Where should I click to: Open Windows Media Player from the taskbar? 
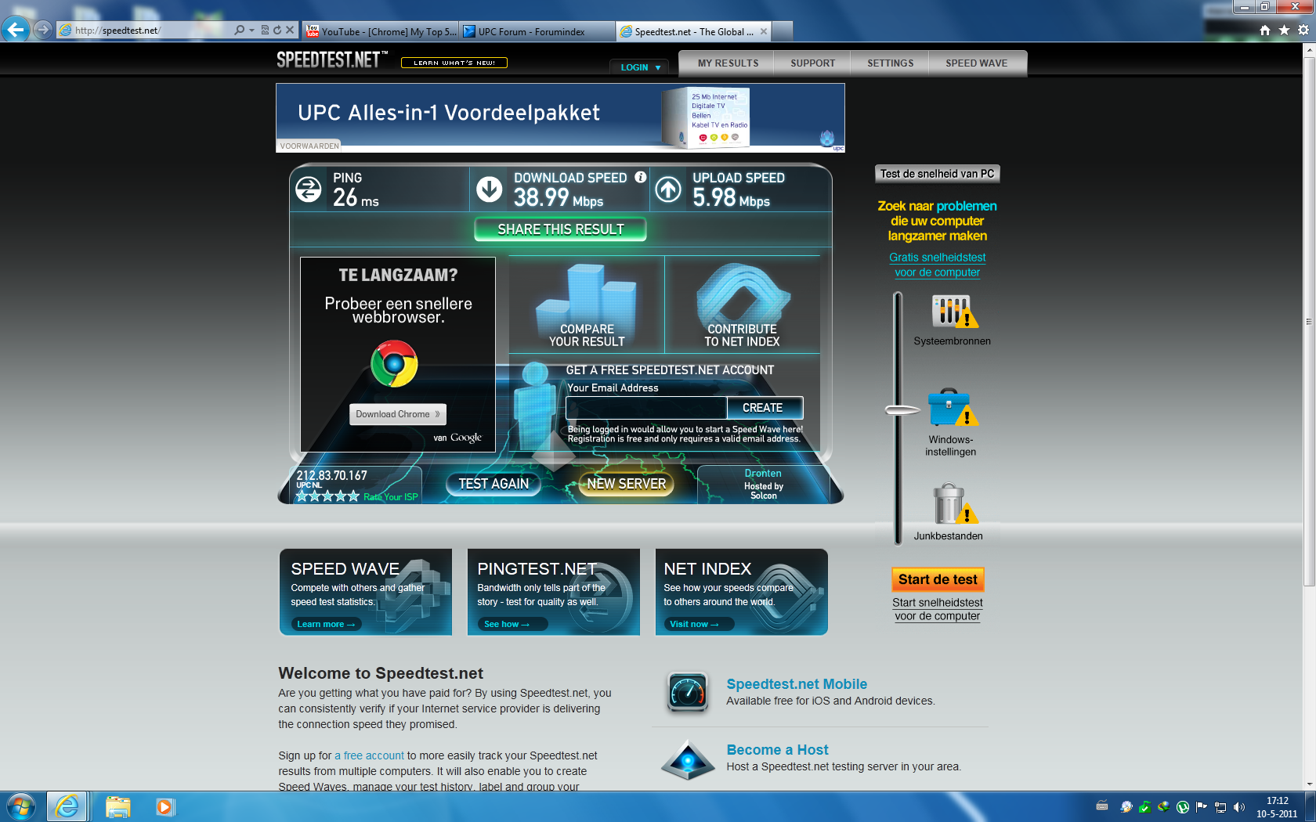point(164,806)
